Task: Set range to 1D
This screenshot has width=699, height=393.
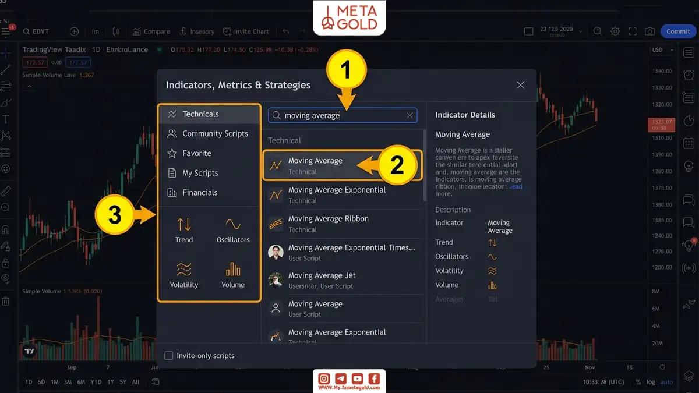Action: tap(29, 382)
